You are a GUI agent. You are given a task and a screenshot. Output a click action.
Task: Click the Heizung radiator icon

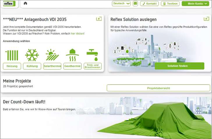(12, 55)
